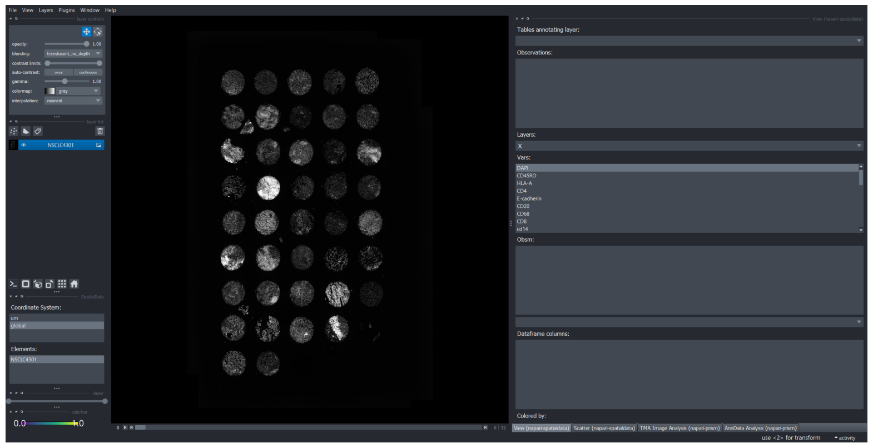Image resolution: width=873 pixels, height=448 pixels.
Task: Select NSCLC4301 in the Elements list
Action: [x=57, y=360]
